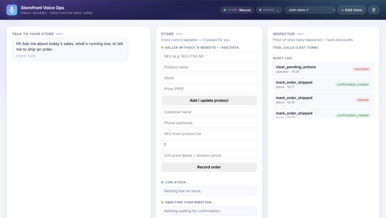Click the INSPECTOR panel heading

284,34
